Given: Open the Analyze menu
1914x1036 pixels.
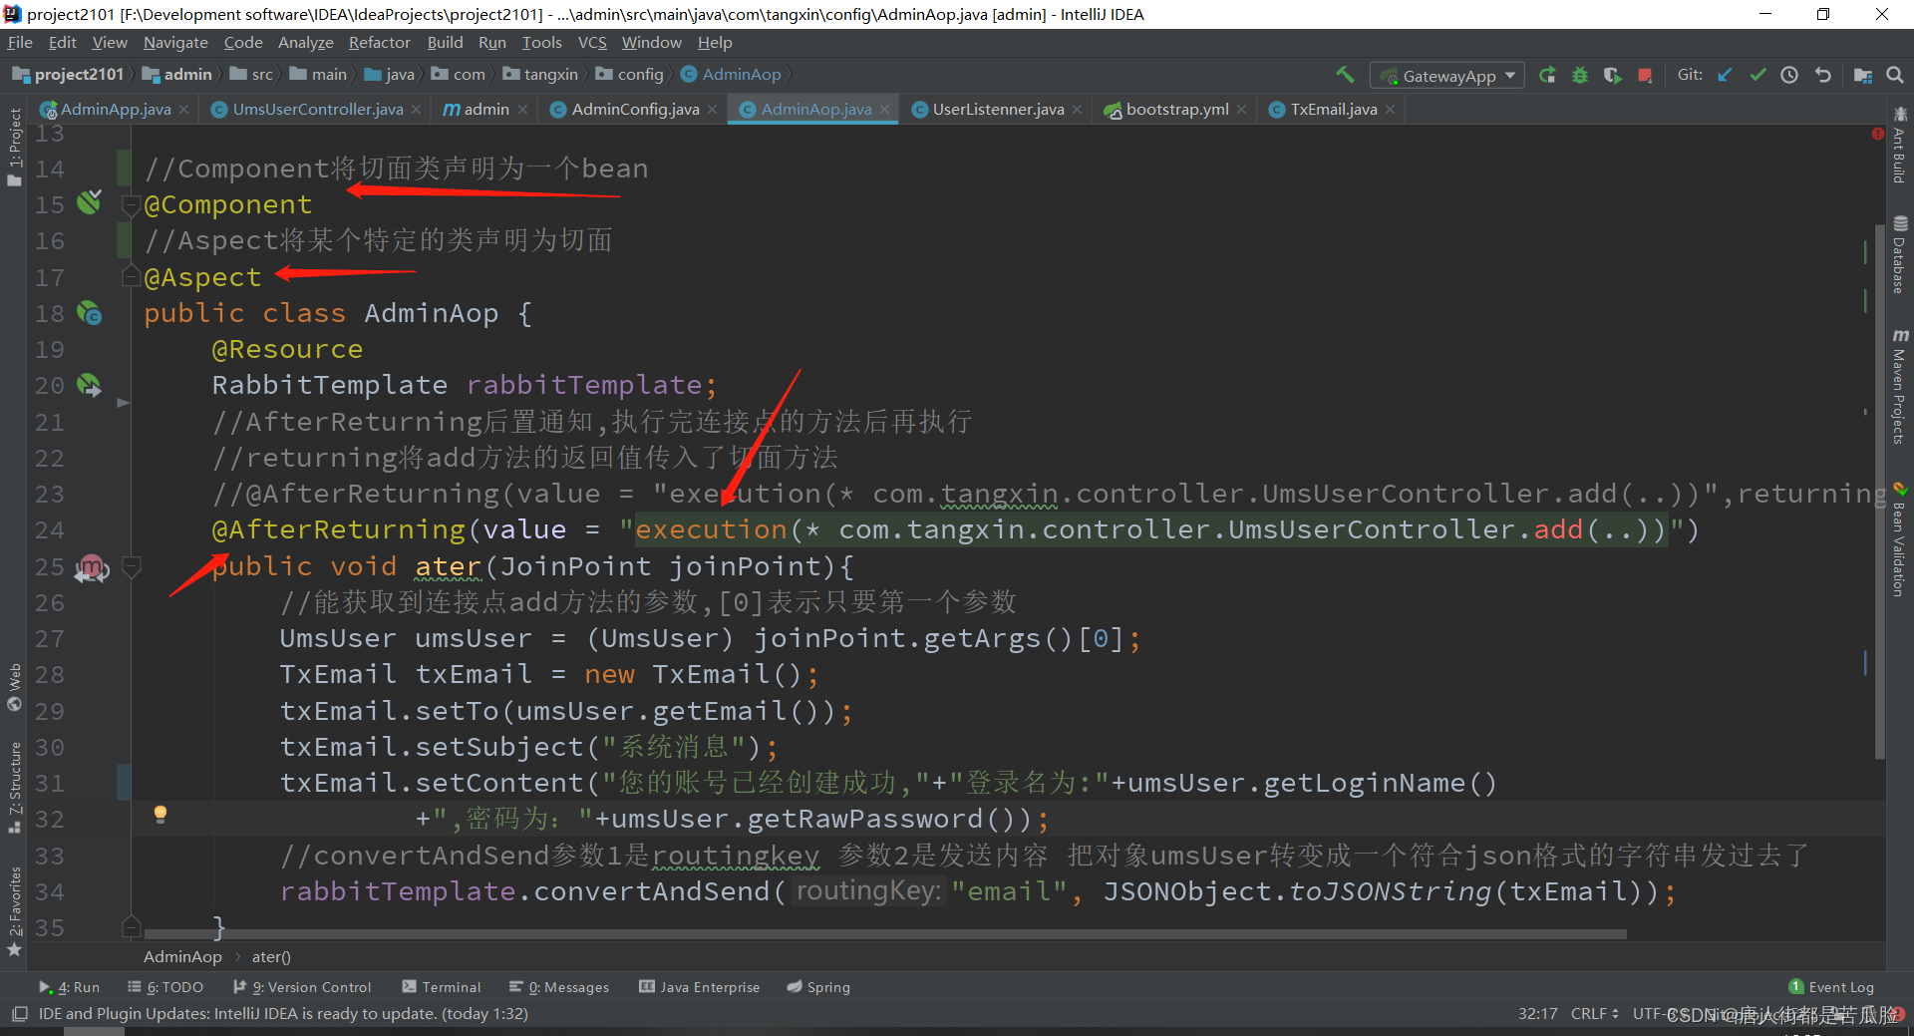Looking at the screenshot, I should 305,43.
